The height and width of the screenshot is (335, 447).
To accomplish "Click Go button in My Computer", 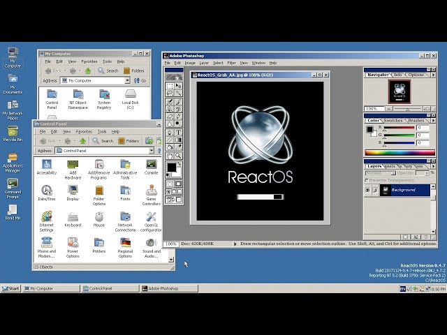I will [x=140, y=81].
